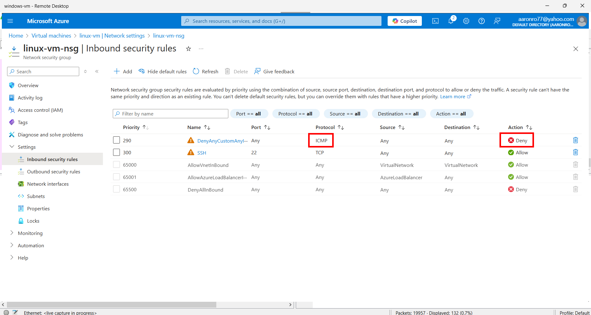Switch to Outbound security rules
The height and width of the screenshot is (315, 591).
coord(54,172)
